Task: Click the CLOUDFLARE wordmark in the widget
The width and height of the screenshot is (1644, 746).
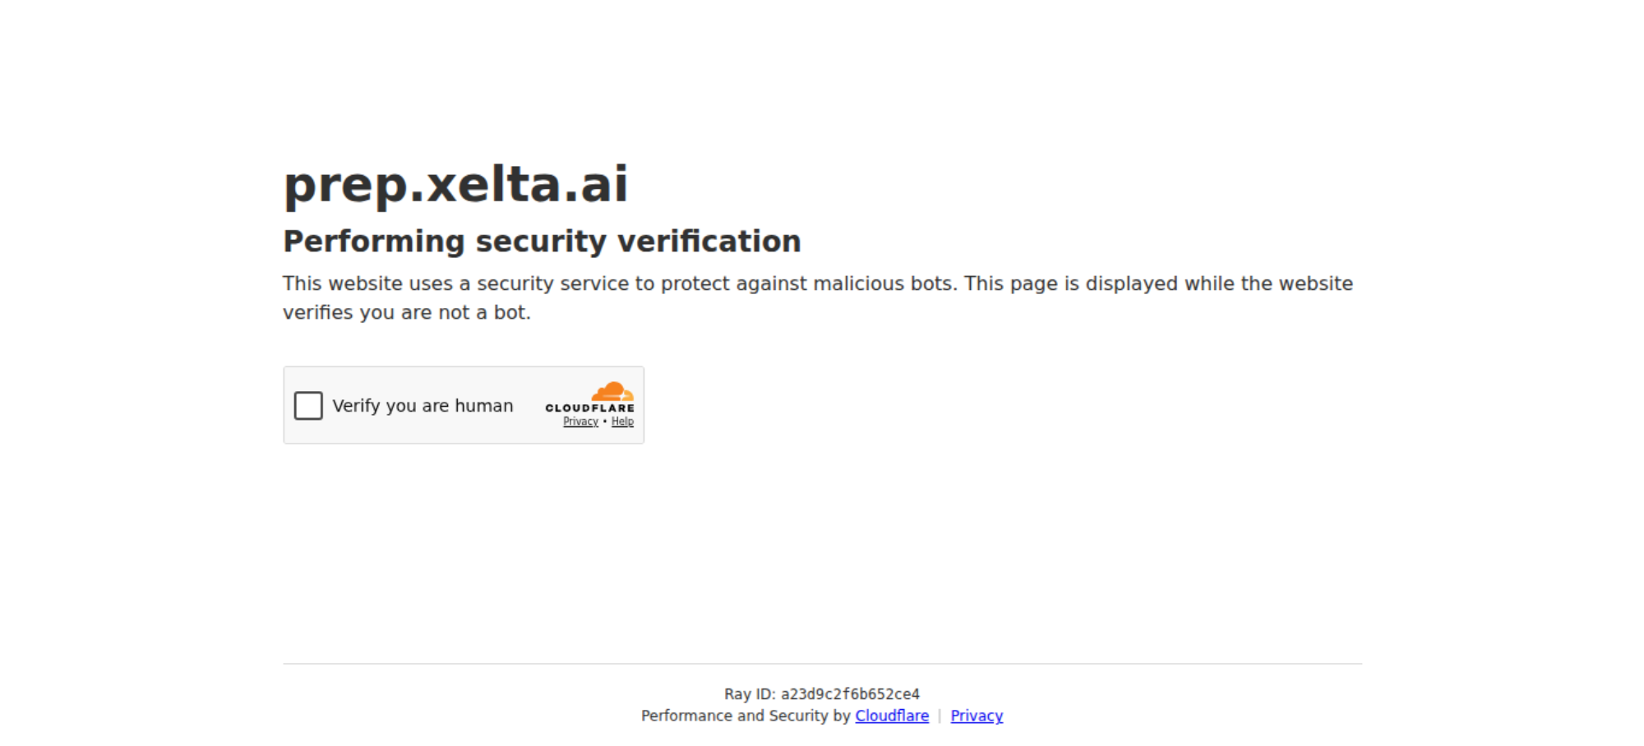Action: click(x=589, y=408)
